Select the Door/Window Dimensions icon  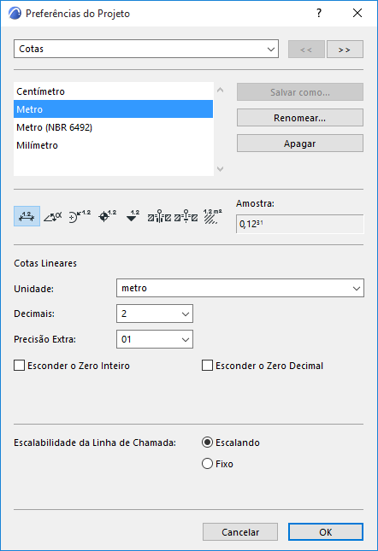[159, 216]
